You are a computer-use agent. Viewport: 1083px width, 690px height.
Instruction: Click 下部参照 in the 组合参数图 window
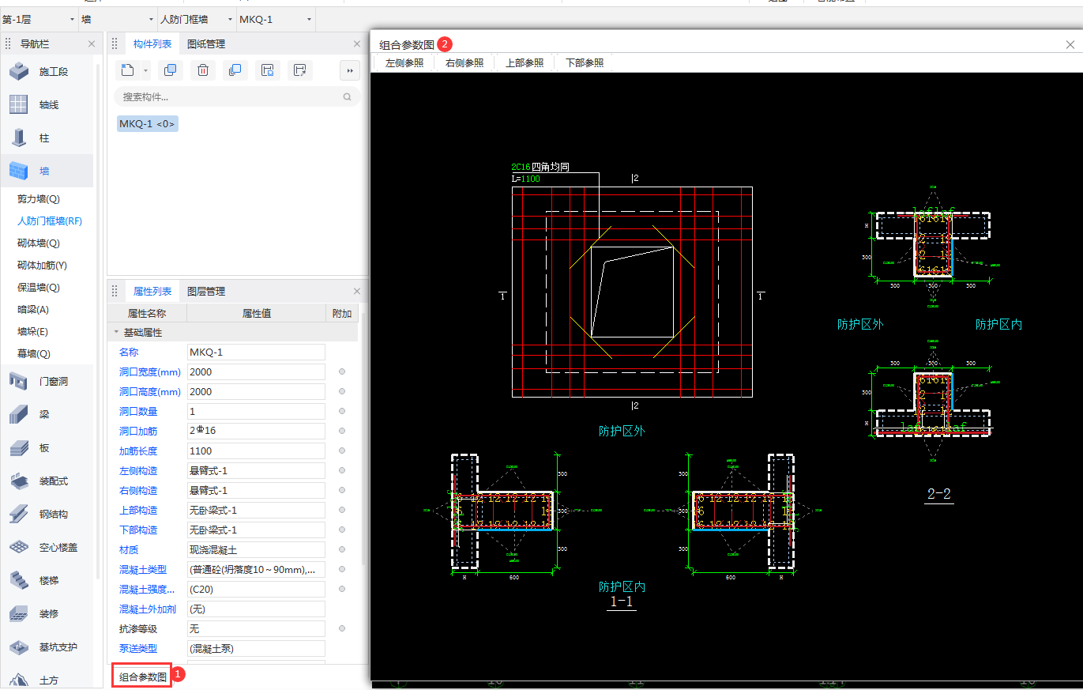click(585, 63)
